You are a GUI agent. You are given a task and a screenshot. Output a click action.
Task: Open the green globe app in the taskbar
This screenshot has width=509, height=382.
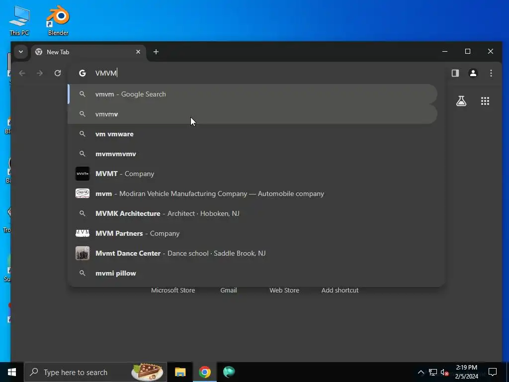229,372
